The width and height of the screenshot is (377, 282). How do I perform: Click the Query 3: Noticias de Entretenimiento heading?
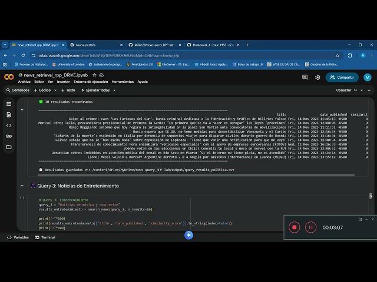click(x=78, y=186)
